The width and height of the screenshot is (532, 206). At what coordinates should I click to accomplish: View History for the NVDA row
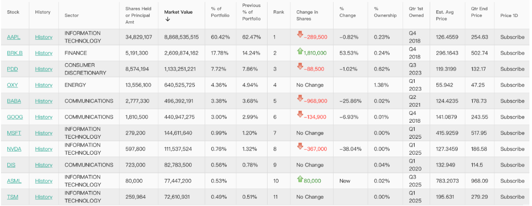[x=44, y=149]
